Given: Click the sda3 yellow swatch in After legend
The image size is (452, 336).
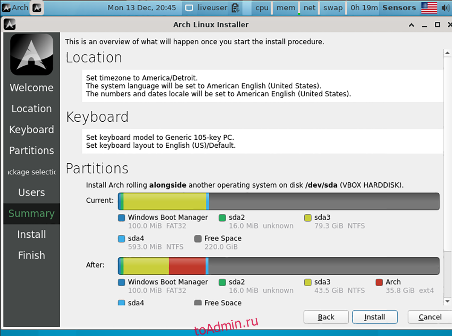Looking at the screenshot, I should pyautogui.click(x=308, y=282).
